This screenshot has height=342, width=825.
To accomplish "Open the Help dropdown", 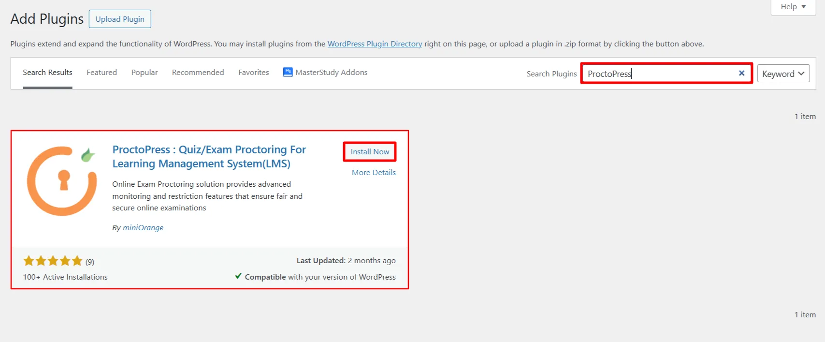I will [x=793, y=7].
